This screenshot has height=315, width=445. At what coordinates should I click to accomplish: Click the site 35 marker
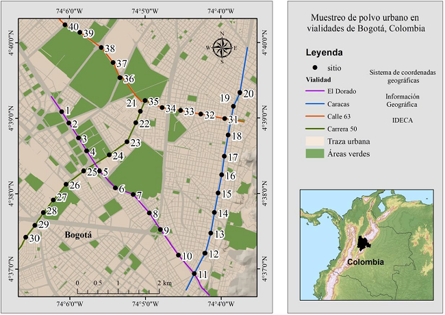pyautogui.click(x=145, y=101)
